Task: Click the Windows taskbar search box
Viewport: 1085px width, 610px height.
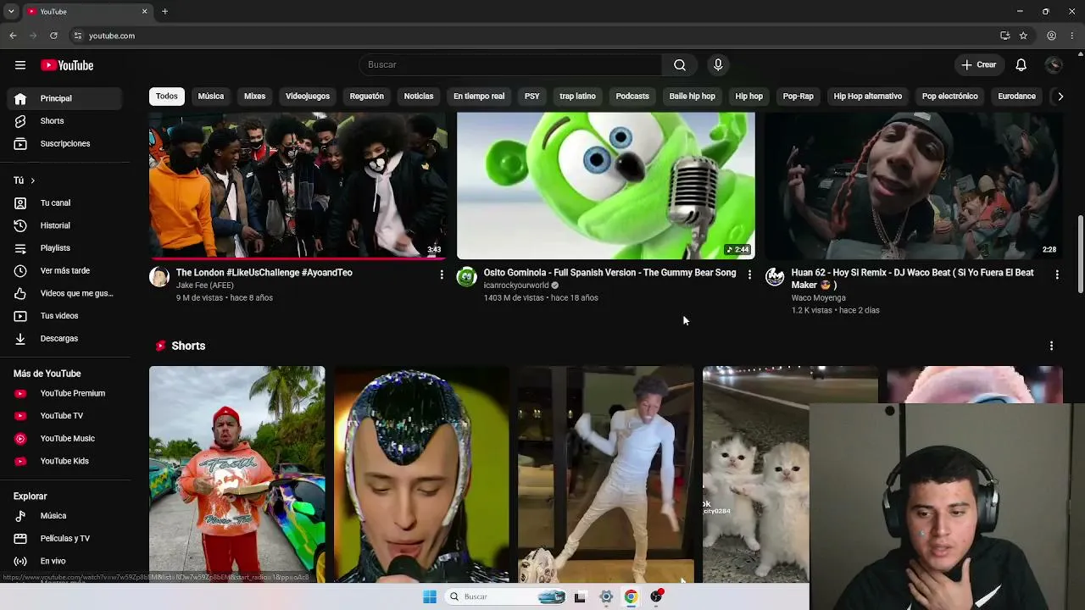Action: (506, 597)
